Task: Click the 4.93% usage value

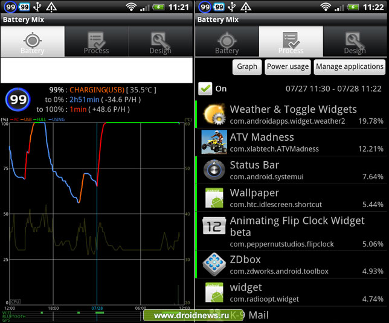Action: pos(373,271)
